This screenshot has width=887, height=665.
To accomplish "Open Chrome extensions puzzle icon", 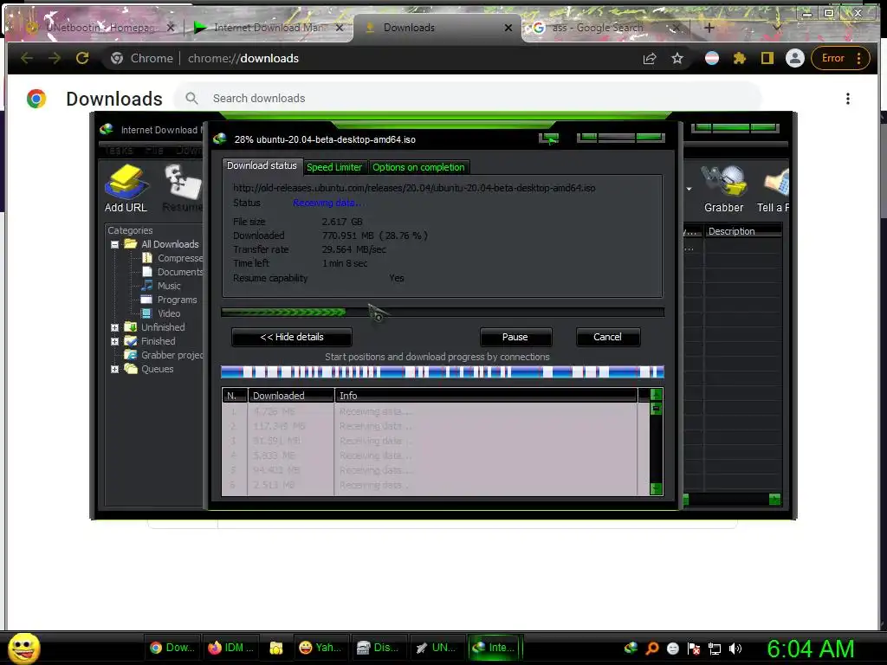I will pos(740,58).
